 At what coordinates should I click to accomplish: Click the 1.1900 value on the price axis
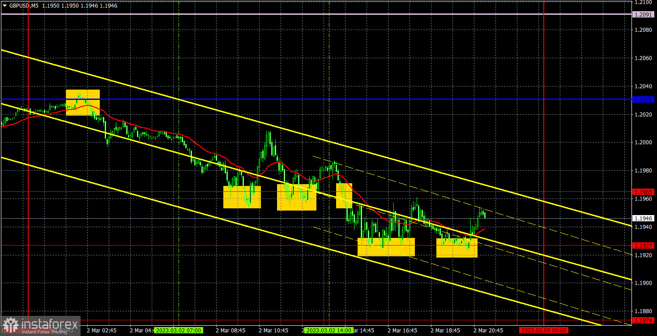pyautogui.click(x=644, y=283)
